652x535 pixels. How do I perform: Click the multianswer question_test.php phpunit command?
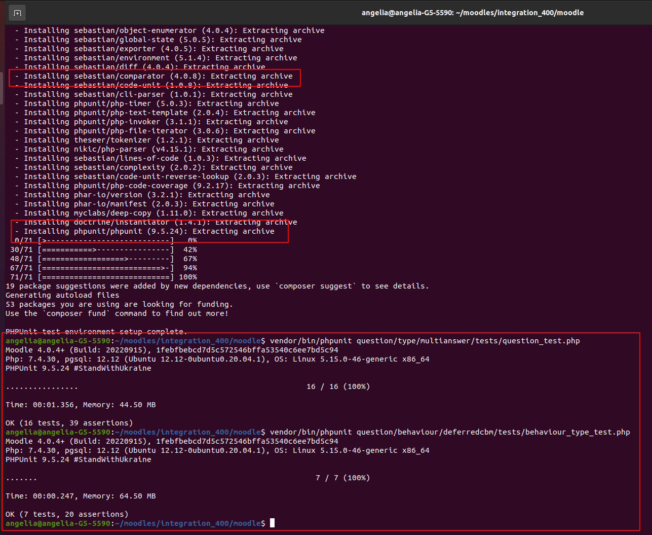425,341
